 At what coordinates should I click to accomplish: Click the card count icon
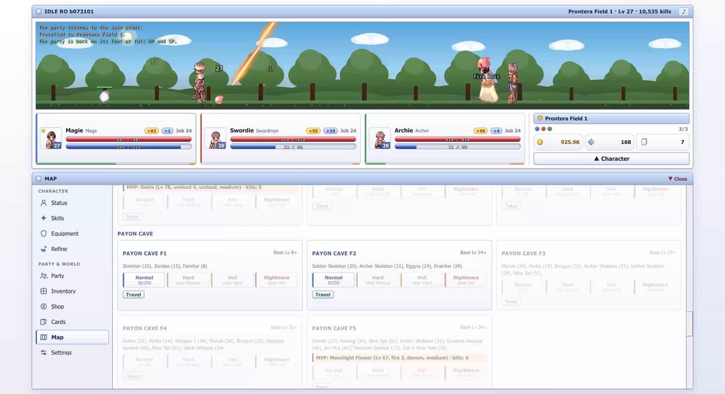click(644, 142)
